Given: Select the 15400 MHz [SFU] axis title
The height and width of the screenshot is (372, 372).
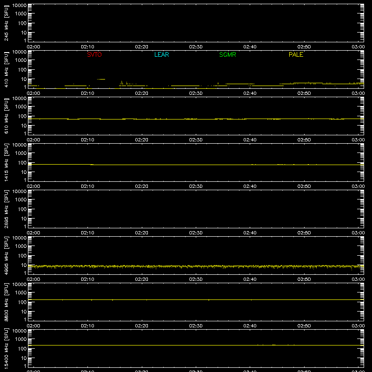Looking at the screenshot, I should tap(6, 349).
